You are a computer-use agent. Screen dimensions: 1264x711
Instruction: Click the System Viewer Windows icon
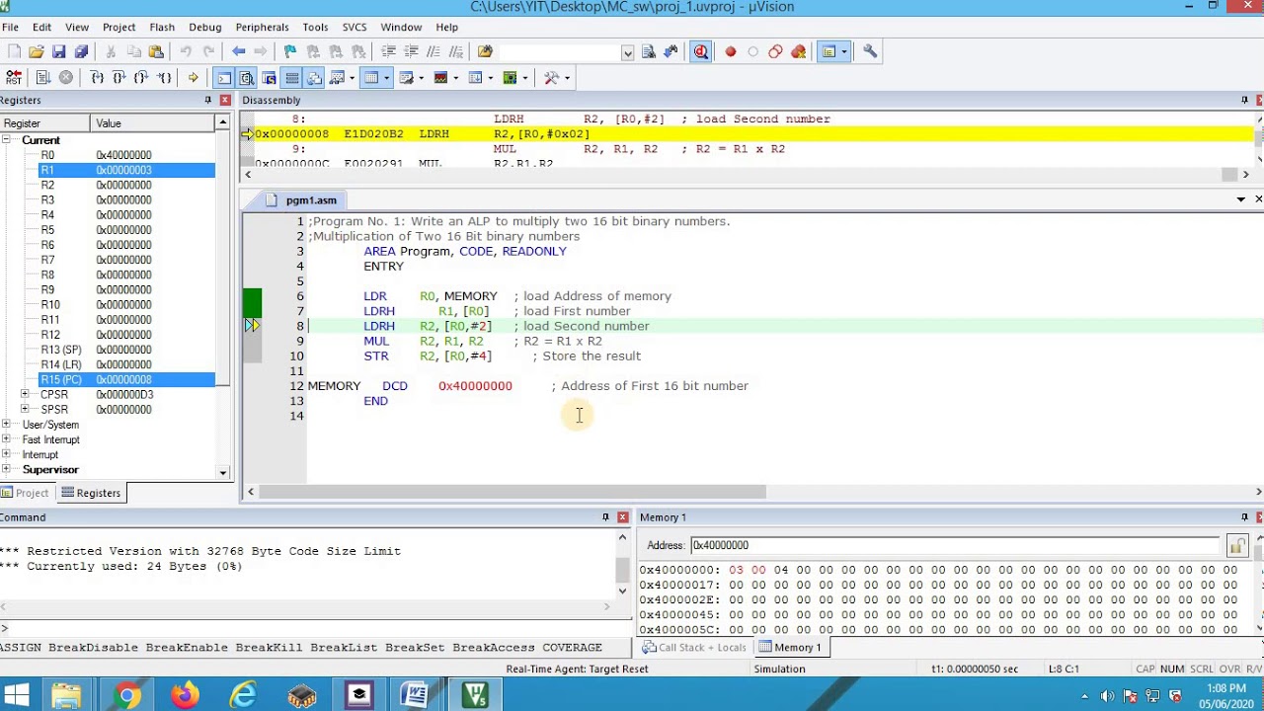point(510,77)
